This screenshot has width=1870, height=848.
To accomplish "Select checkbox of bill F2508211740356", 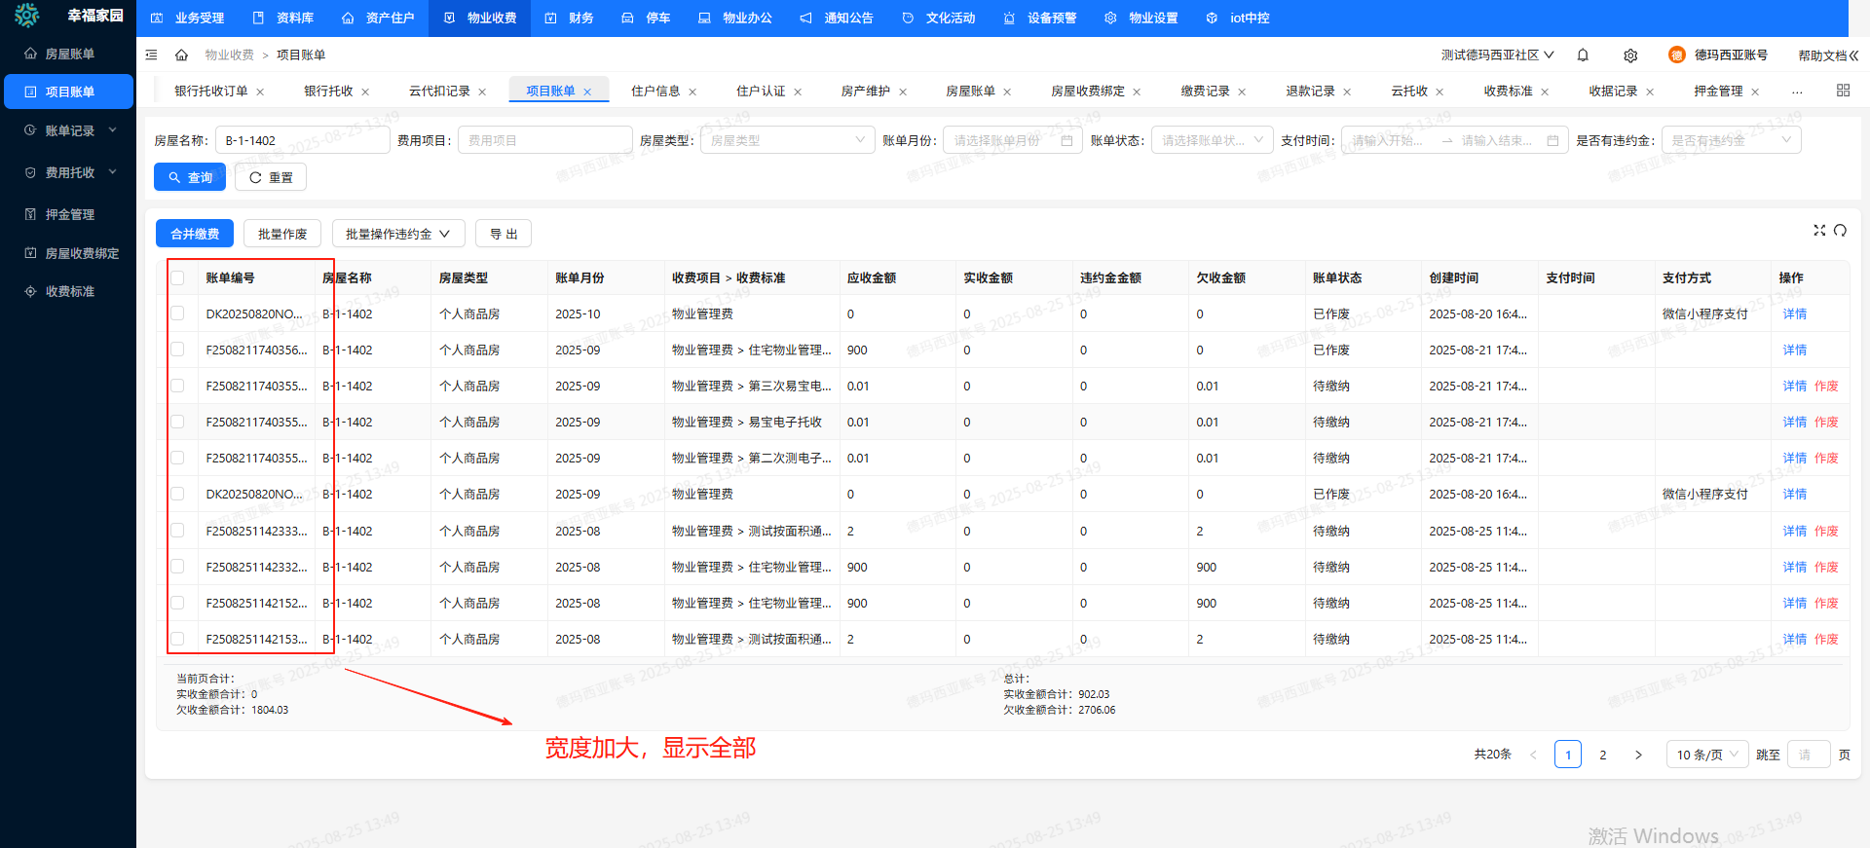I will click(177, 350).
